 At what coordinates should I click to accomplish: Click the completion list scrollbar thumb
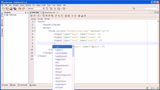point(73,52)
